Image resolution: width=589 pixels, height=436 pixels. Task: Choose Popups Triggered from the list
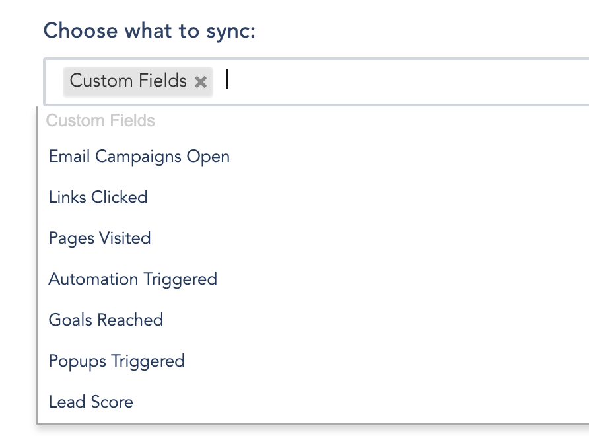point(313,361)
